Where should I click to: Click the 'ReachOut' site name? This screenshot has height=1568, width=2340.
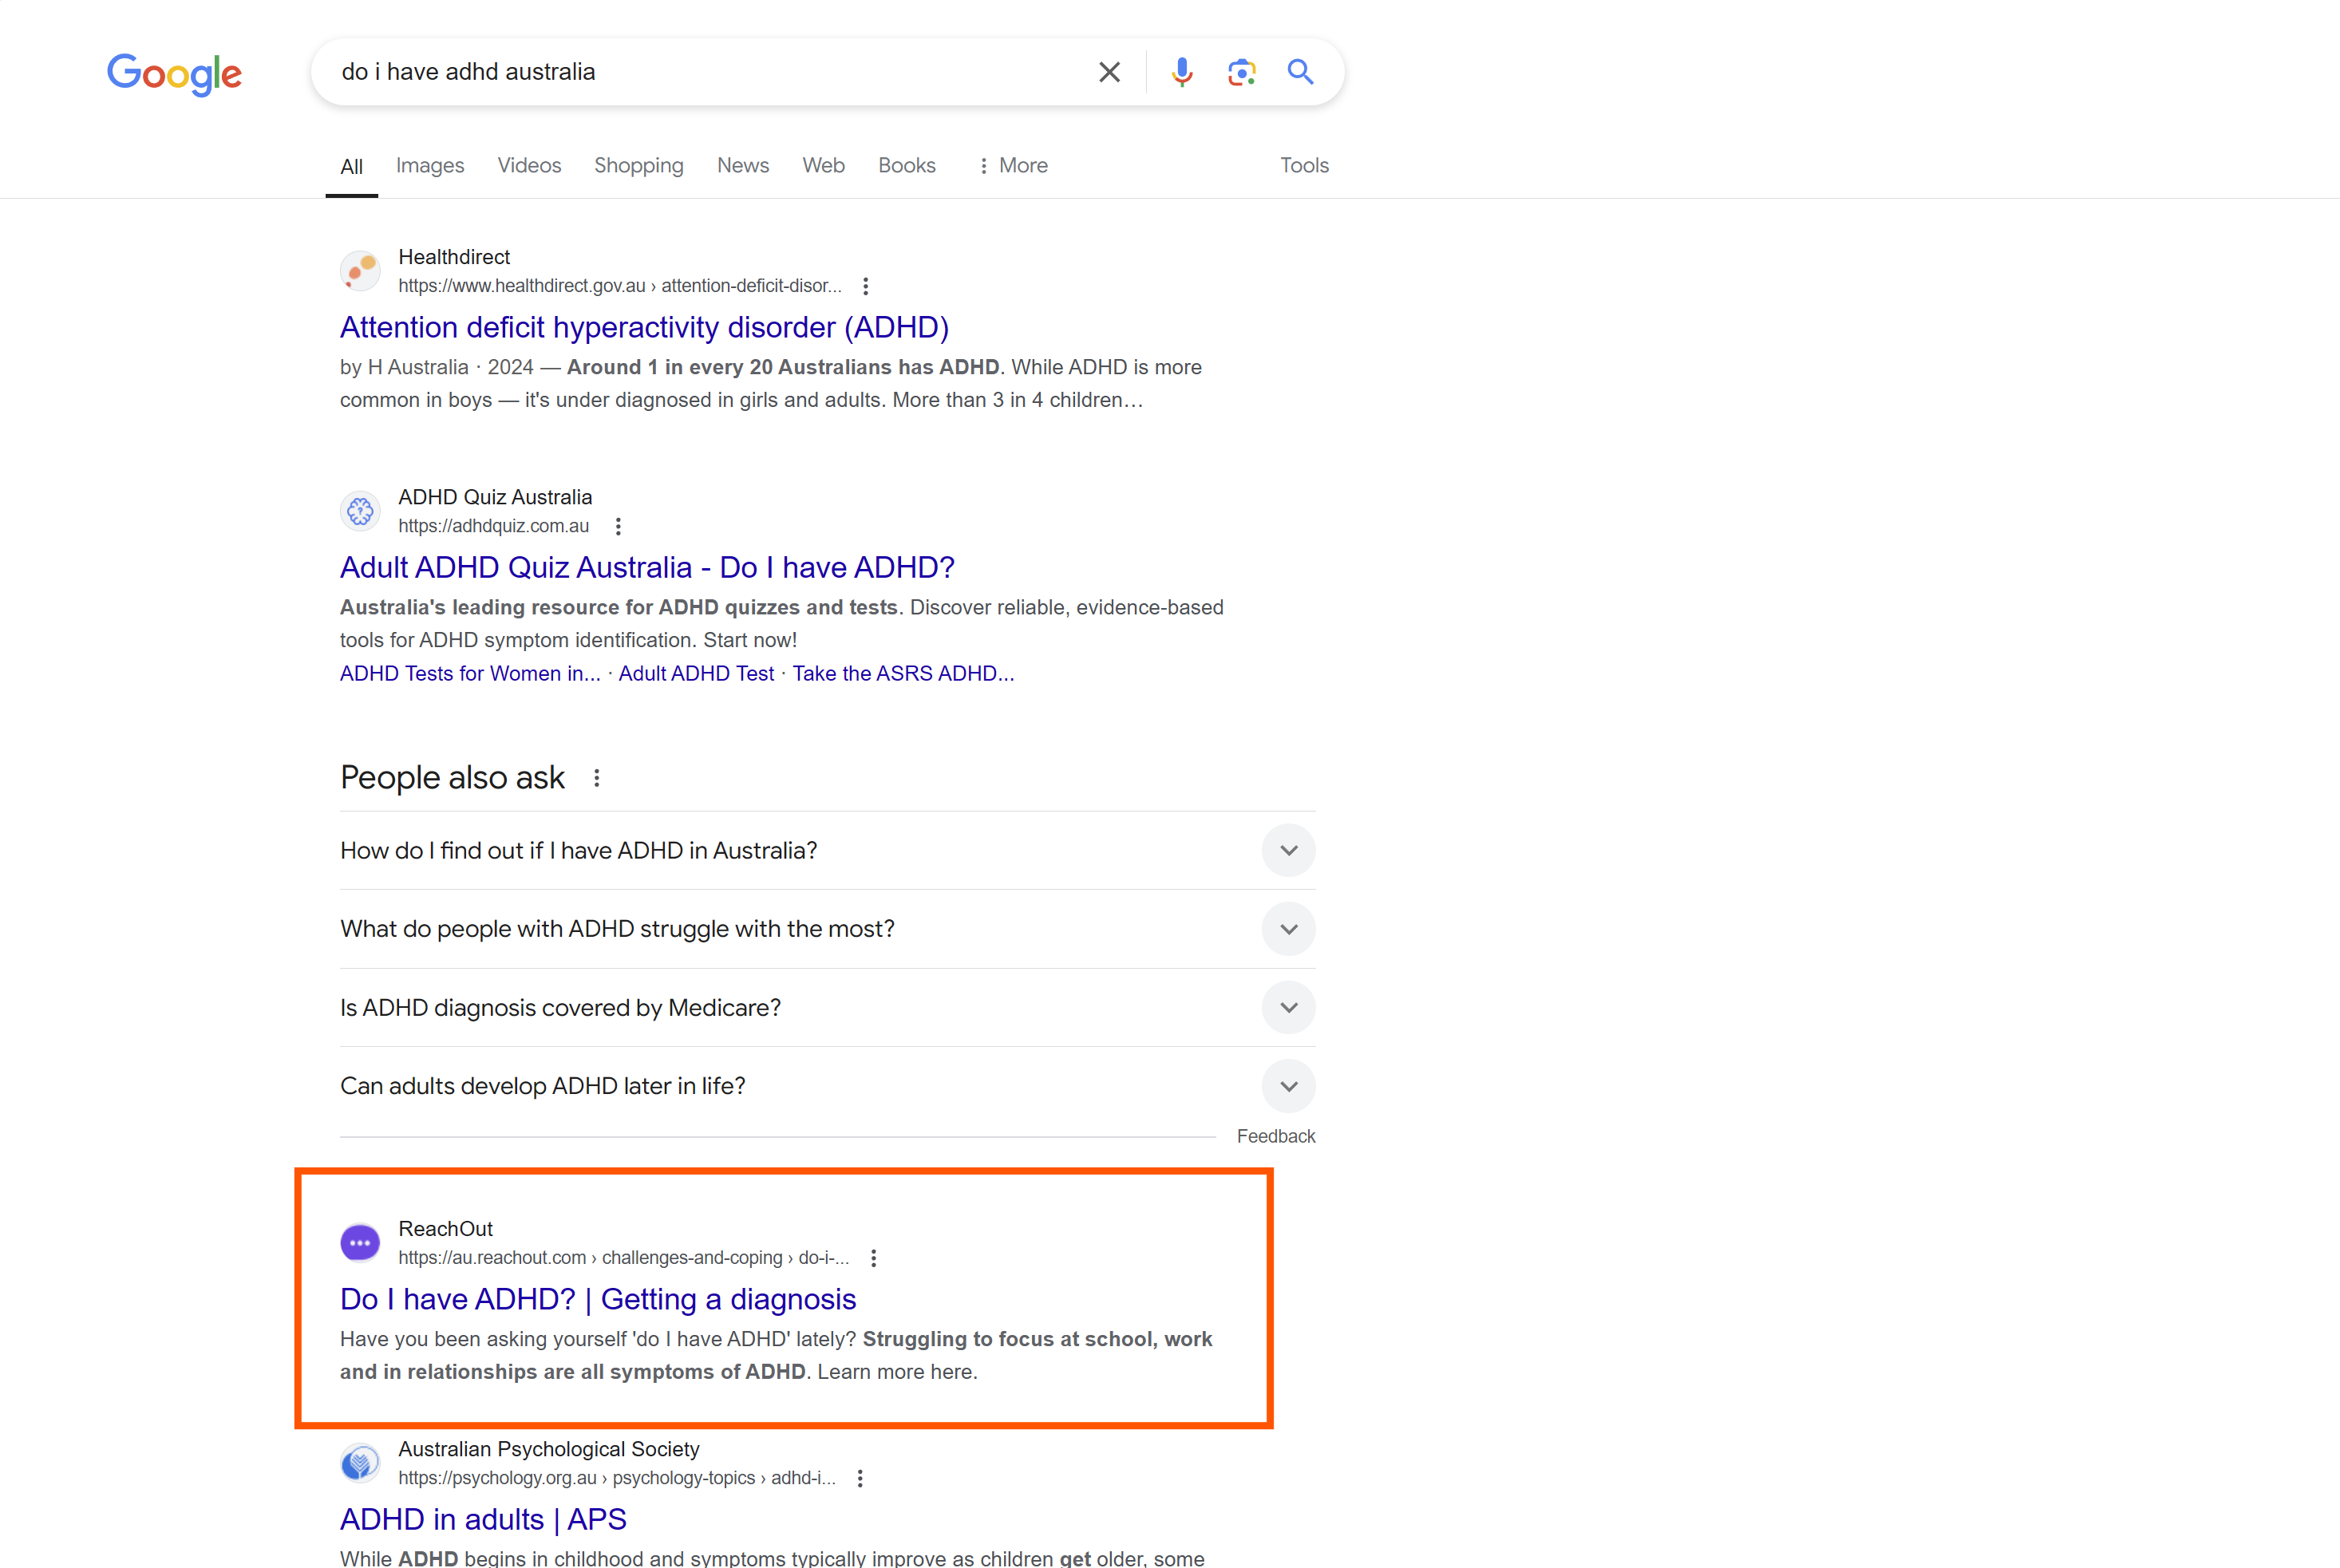pyautogui.click(x=446, y=1229)
